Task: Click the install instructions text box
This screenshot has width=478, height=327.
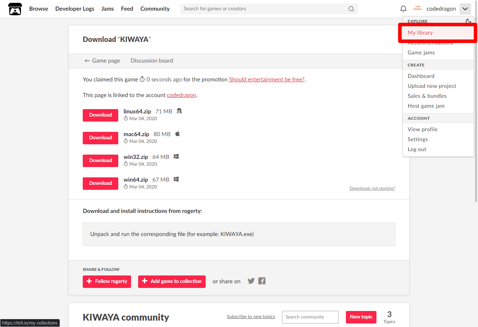Action: coord(239,234)
